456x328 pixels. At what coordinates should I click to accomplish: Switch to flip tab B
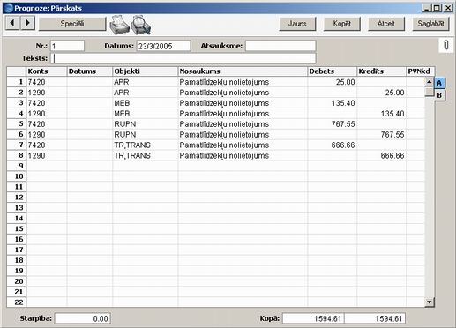439,95
